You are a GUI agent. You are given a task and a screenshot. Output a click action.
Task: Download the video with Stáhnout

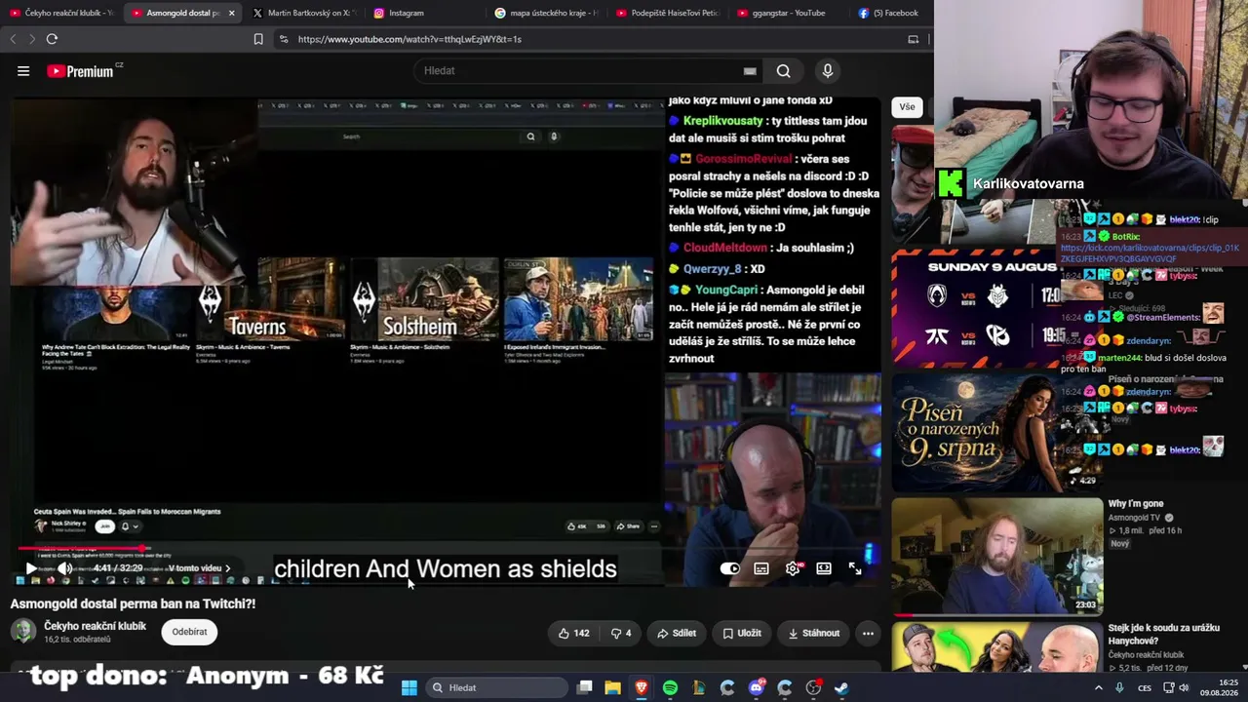814,633
